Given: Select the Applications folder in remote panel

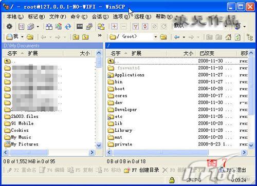Looking at the screenshot, I should [126, 75].
